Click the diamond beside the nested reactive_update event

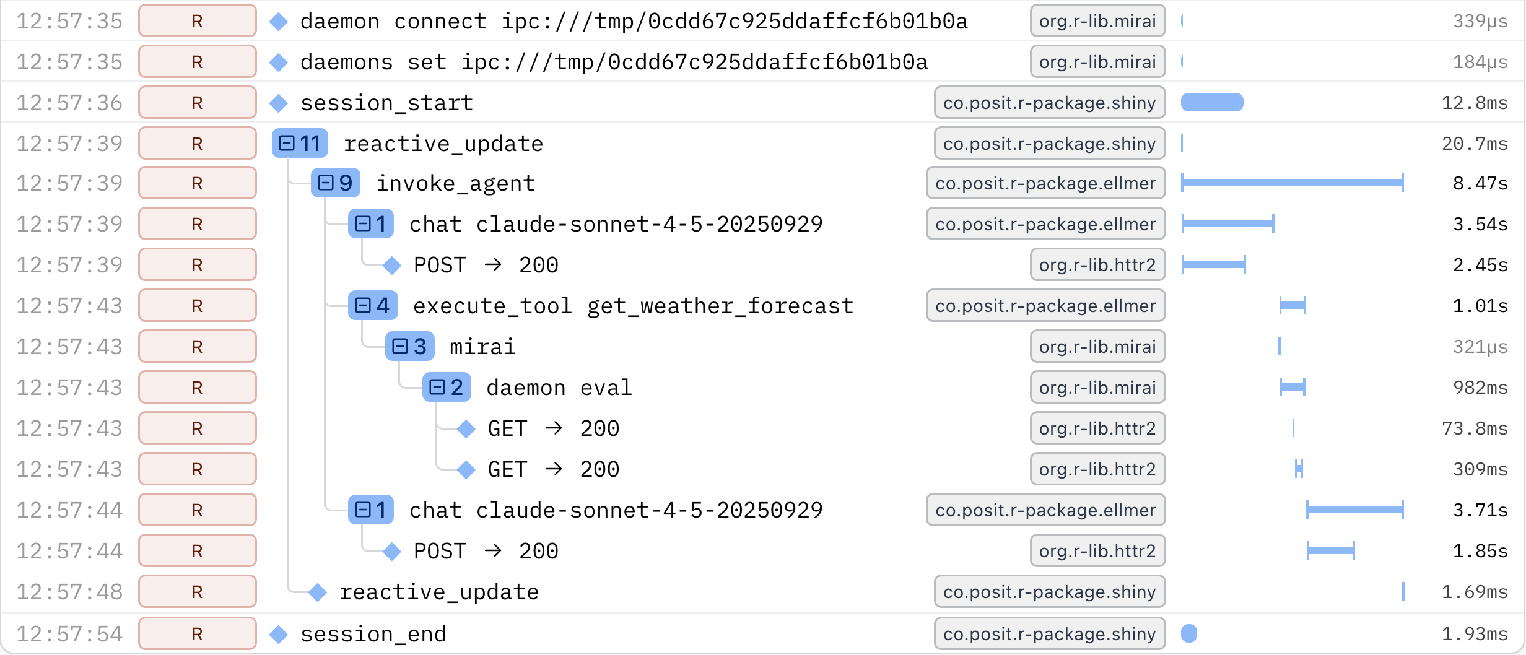pyautogui.click(x=318, y=592)
